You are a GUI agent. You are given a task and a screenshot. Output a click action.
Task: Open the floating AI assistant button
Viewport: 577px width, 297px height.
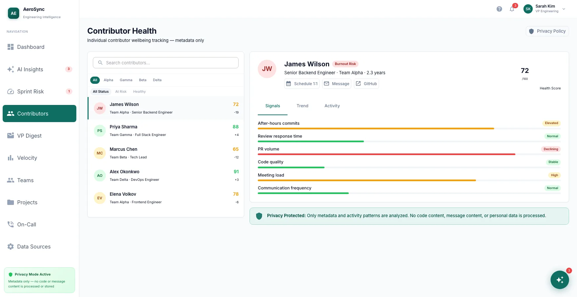coord(560,280)
